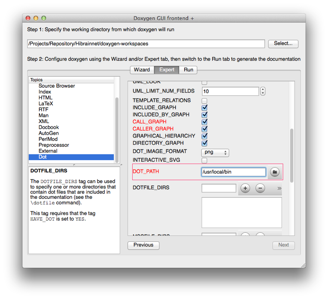Enable INTERACTIVE_SVG checkbox
The image size is (328, 299).
[204, 160]
